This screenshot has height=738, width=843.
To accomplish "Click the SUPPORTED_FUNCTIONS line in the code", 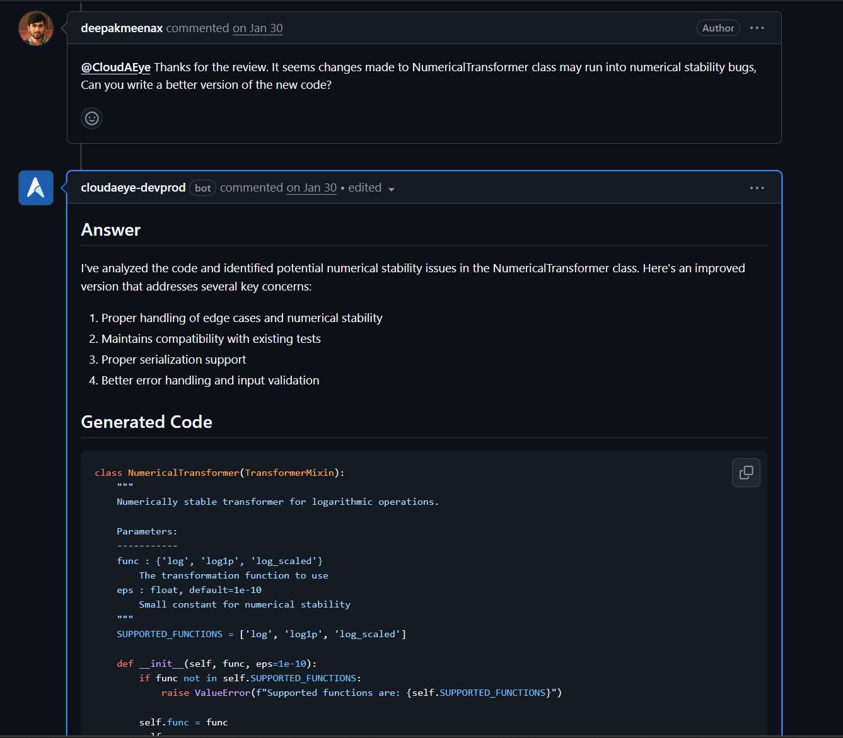I will pos(169,634).
